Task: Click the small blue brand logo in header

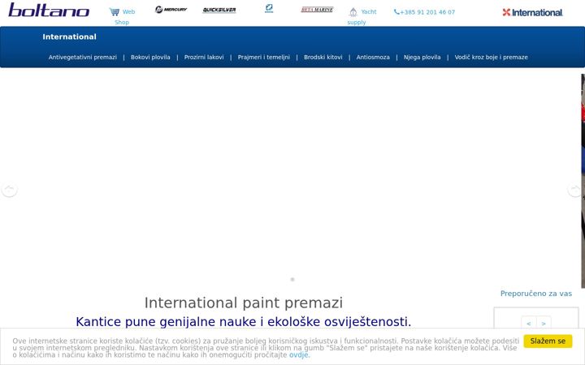Action: (269, 8)
